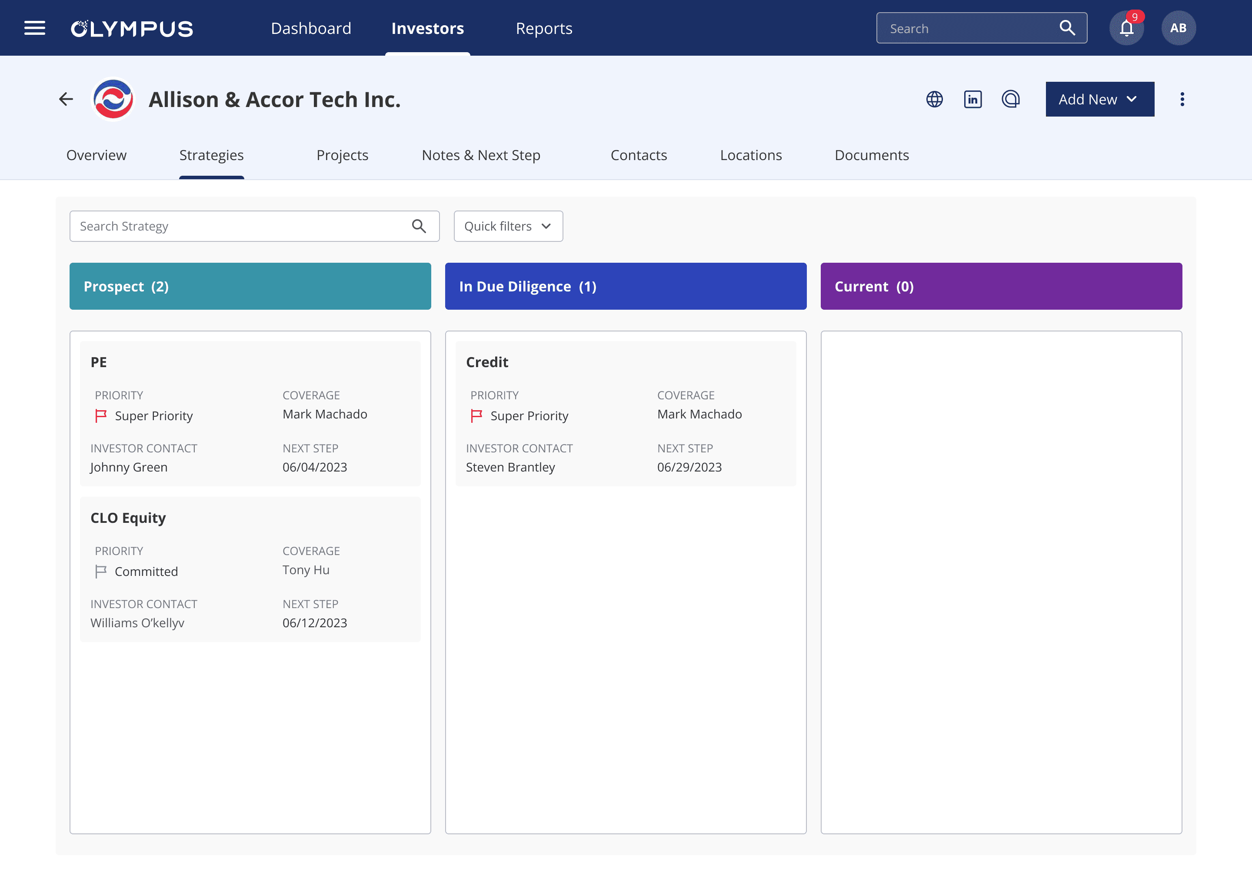The height and width of the screenshot is (883, 1252).
Task: Go back using the arrow icon
Action: pos(66,99)
